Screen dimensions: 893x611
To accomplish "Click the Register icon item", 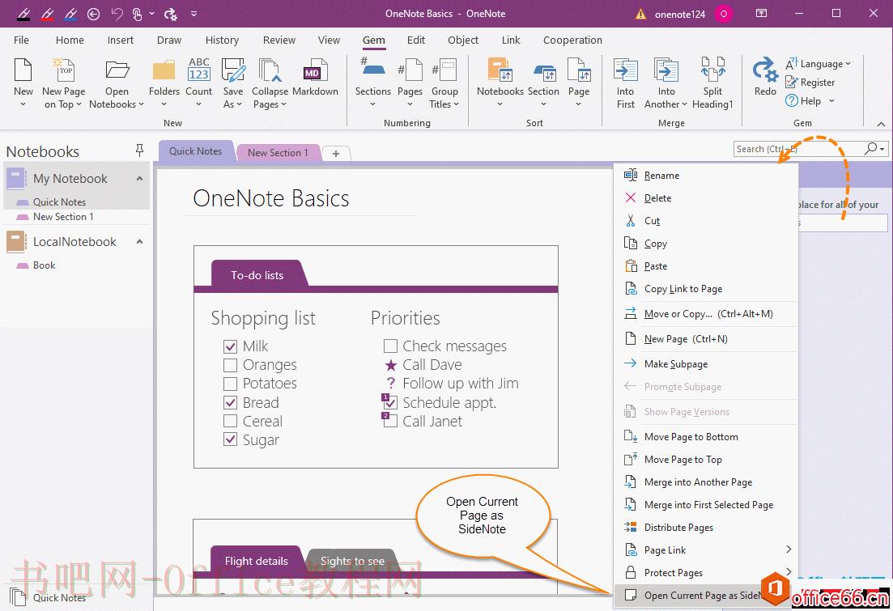I will (810, 83).
